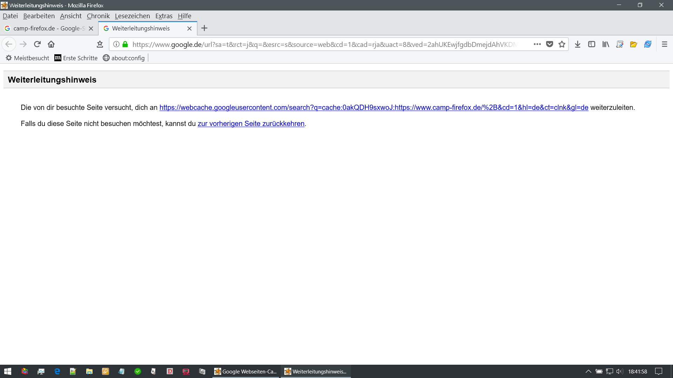
Task: Click zur vorherigen Seite zurückkehren link
Action: [251, 124]
